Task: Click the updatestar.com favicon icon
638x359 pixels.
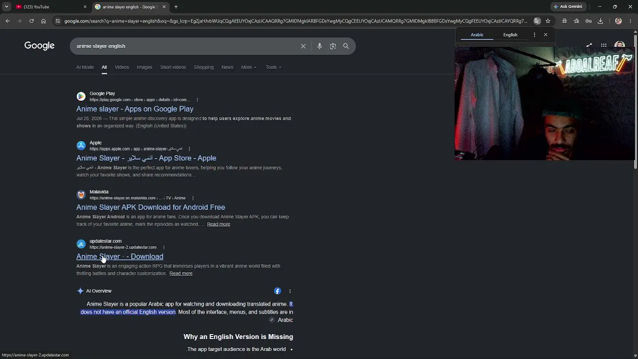Action: [81, 244]
